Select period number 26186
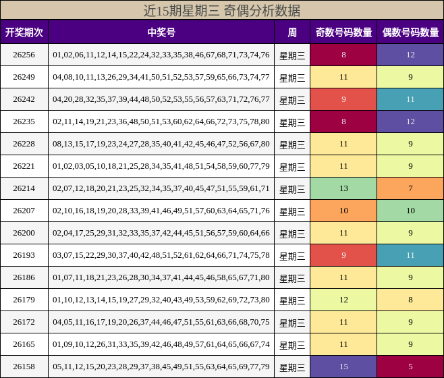The width and height of the screenshot is (444, 378). click(x=24, y=277)
